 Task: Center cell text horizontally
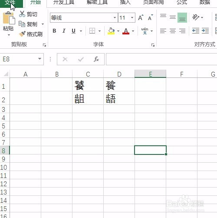(x=173, y=31)
